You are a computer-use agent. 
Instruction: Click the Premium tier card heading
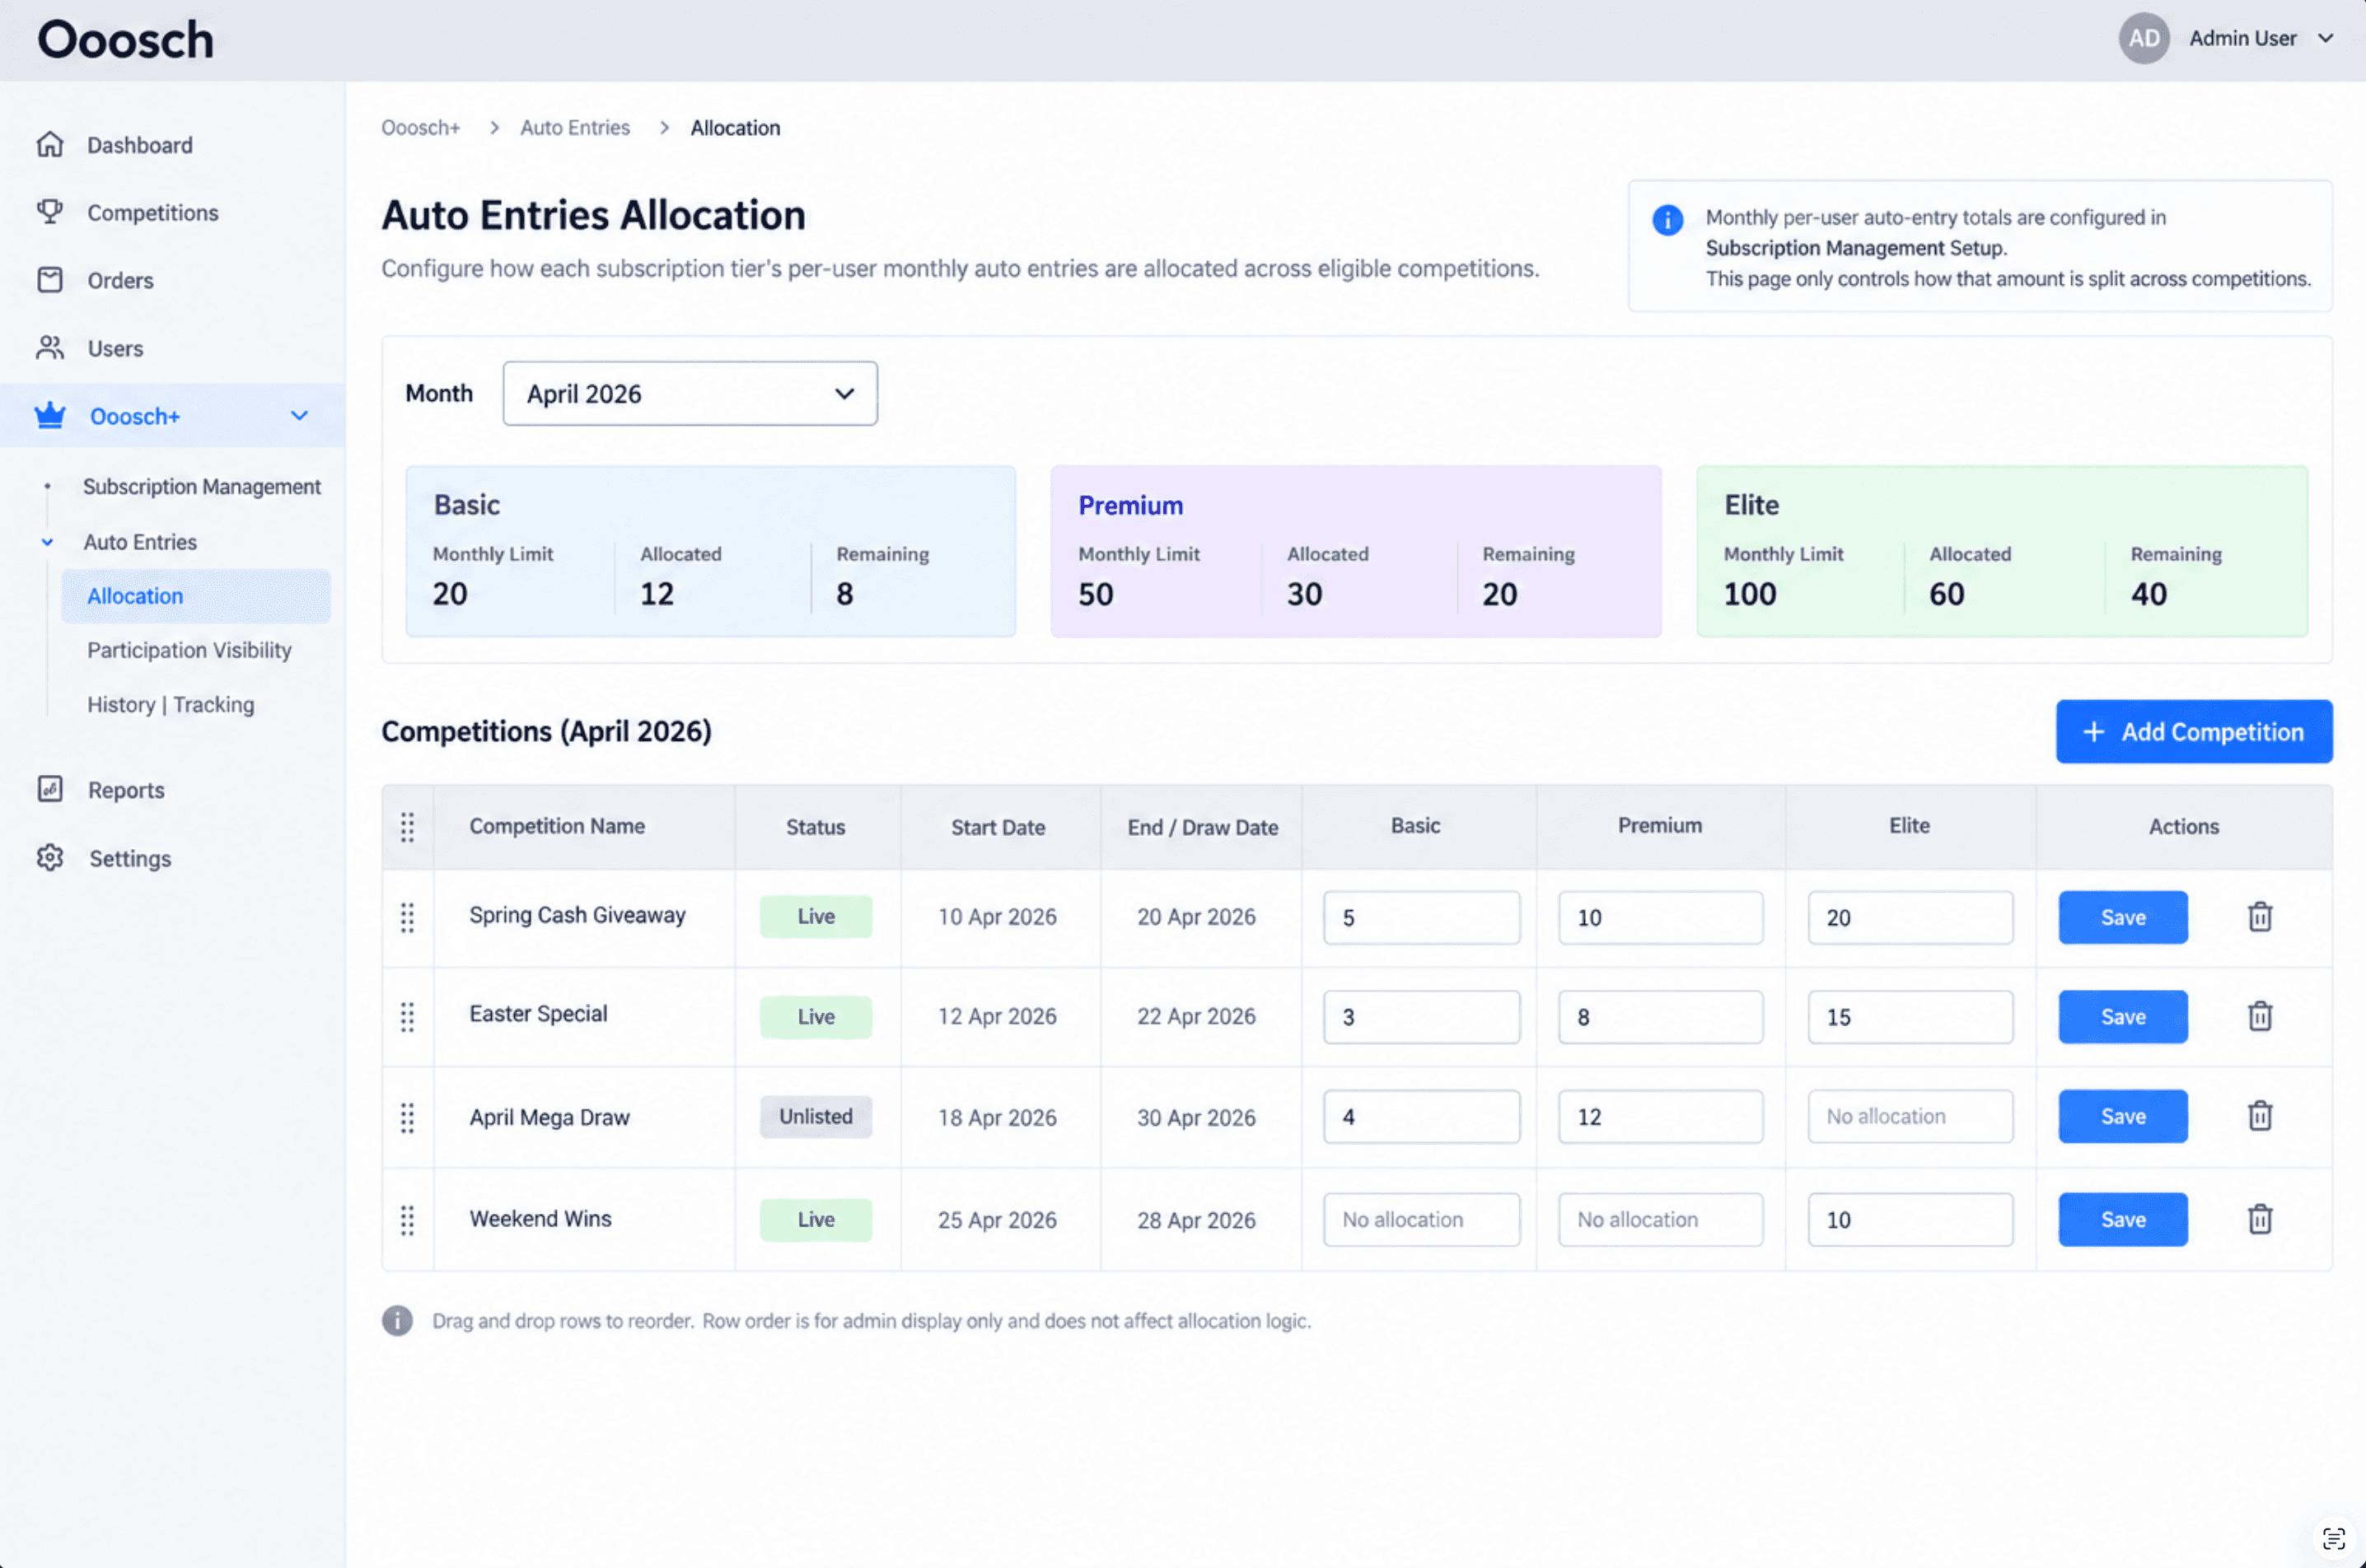[x=1130, y=506]
